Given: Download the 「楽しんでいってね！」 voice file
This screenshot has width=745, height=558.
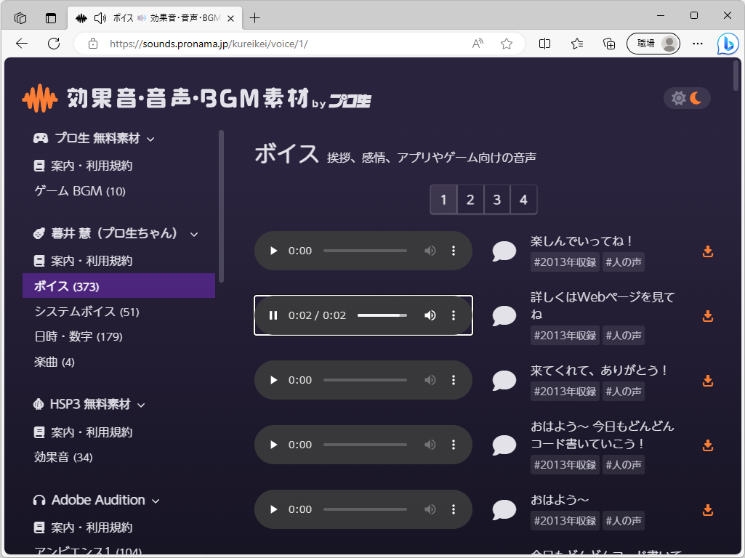Looking at the screenshot, I should (x=707, y=252).
